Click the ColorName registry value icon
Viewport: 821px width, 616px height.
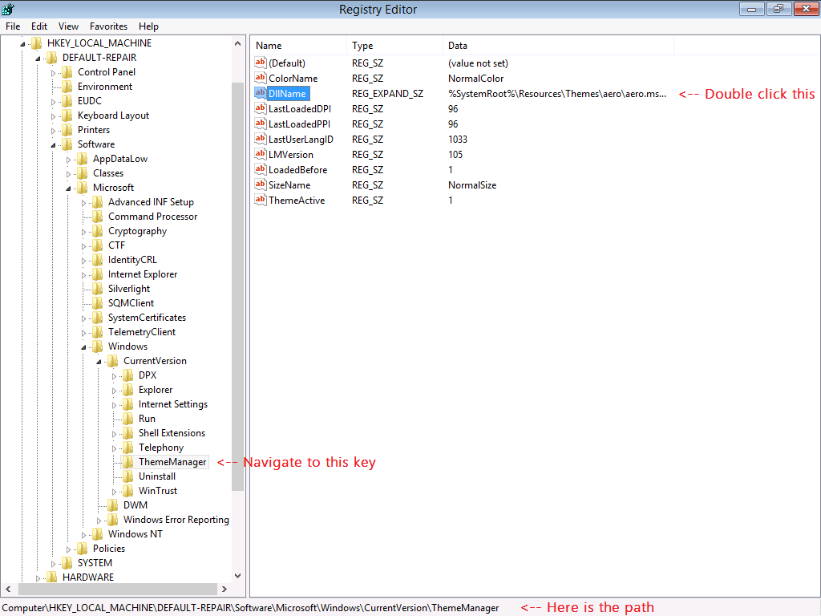260,79
